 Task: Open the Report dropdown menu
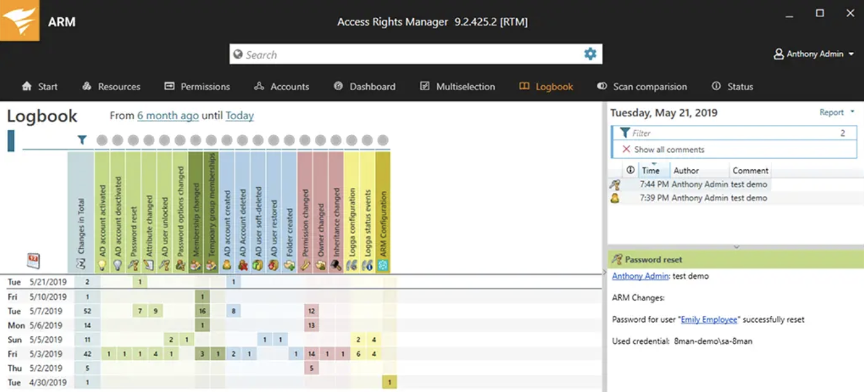coord(836,113)
